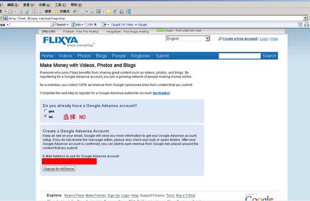Go to the Photos nav tab
Viewport: 310px width, 201px height.
[x=84, y=56]
